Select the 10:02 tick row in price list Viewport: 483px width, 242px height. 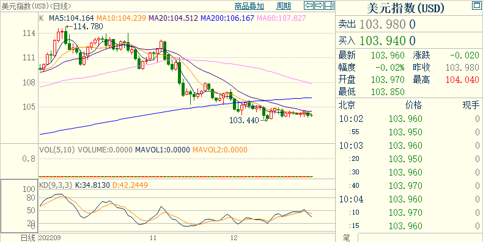pyautogui.click(x=409, y=119)
